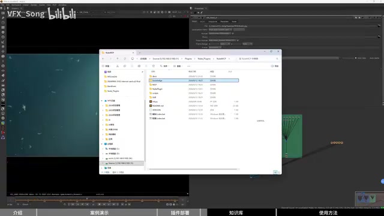Viewport: 384px width, 216px height.
Task: Open the Sort dropdown in Explorer
Action: (164, 66)
